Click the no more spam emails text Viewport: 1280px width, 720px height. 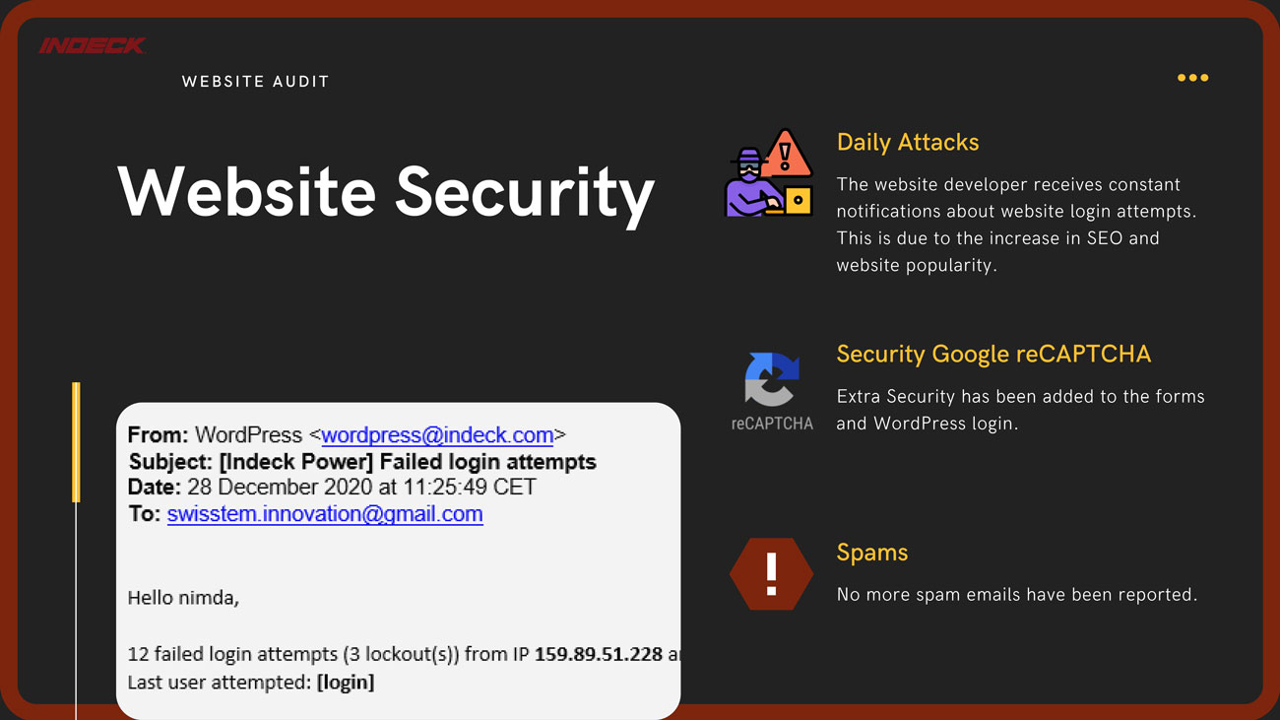1017,594
